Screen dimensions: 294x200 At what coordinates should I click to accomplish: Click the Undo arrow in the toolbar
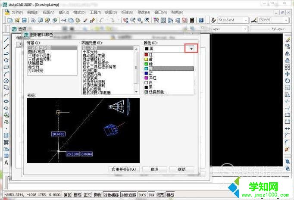[101, 20]
